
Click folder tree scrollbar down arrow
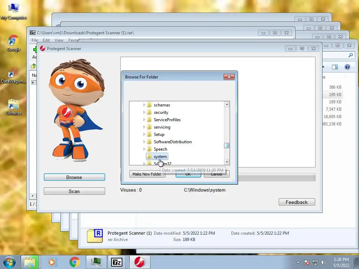point(227,162)
